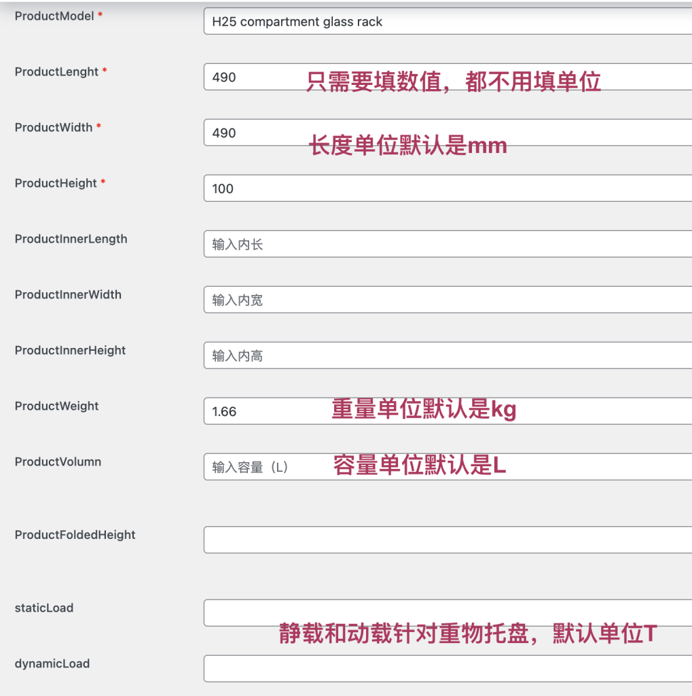This screenshot has width=692, height=696.
Task: Select the ProductWidth input box
Action: point(258,133)
